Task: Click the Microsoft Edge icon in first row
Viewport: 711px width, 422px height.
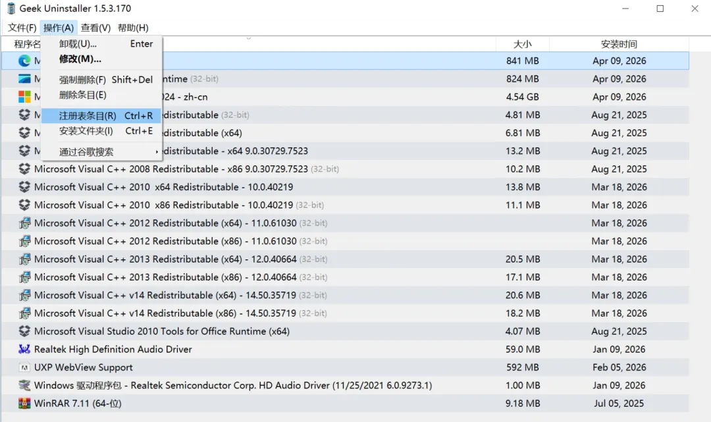Action: point(24,61)
